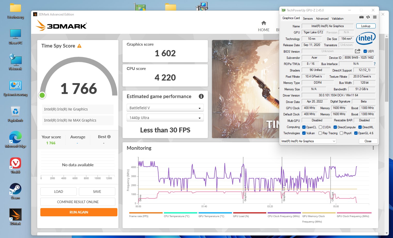Viewport: 393px width, 238px height.
Task: Open the Monitoring three-dot options menu
Action: click(373, 148)
